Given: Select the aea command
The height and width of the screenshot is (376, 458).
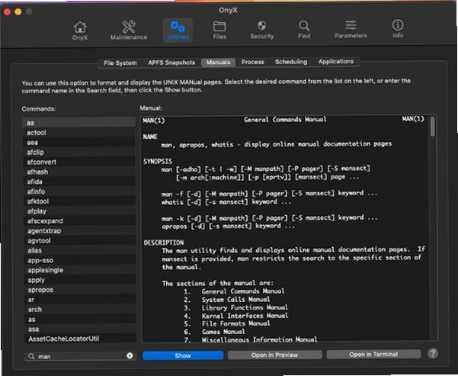Looking at the screenshot, I should point(78,143).
